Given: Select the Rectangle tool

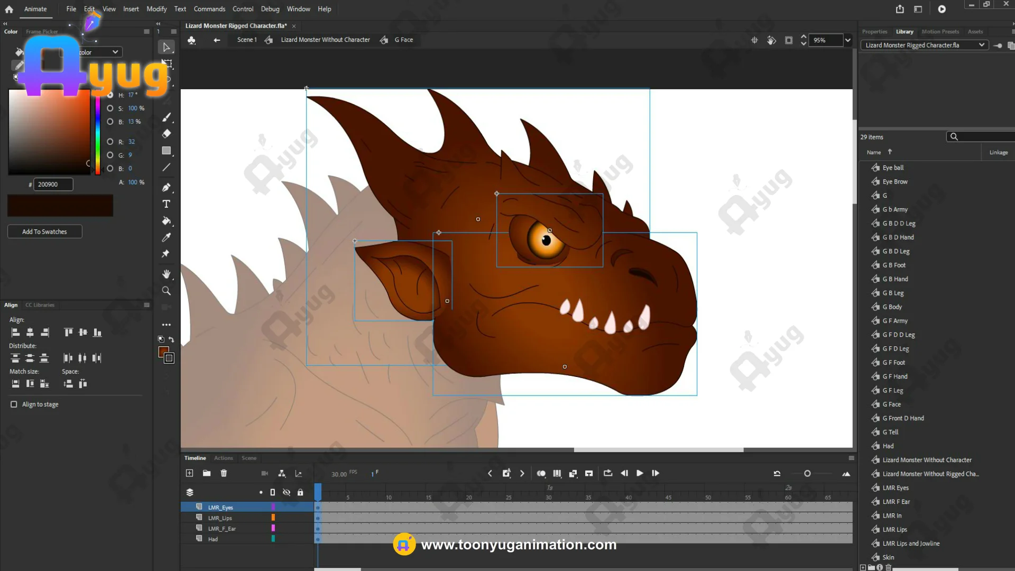Looking at the screenshot, I should [x=166, y=151].
